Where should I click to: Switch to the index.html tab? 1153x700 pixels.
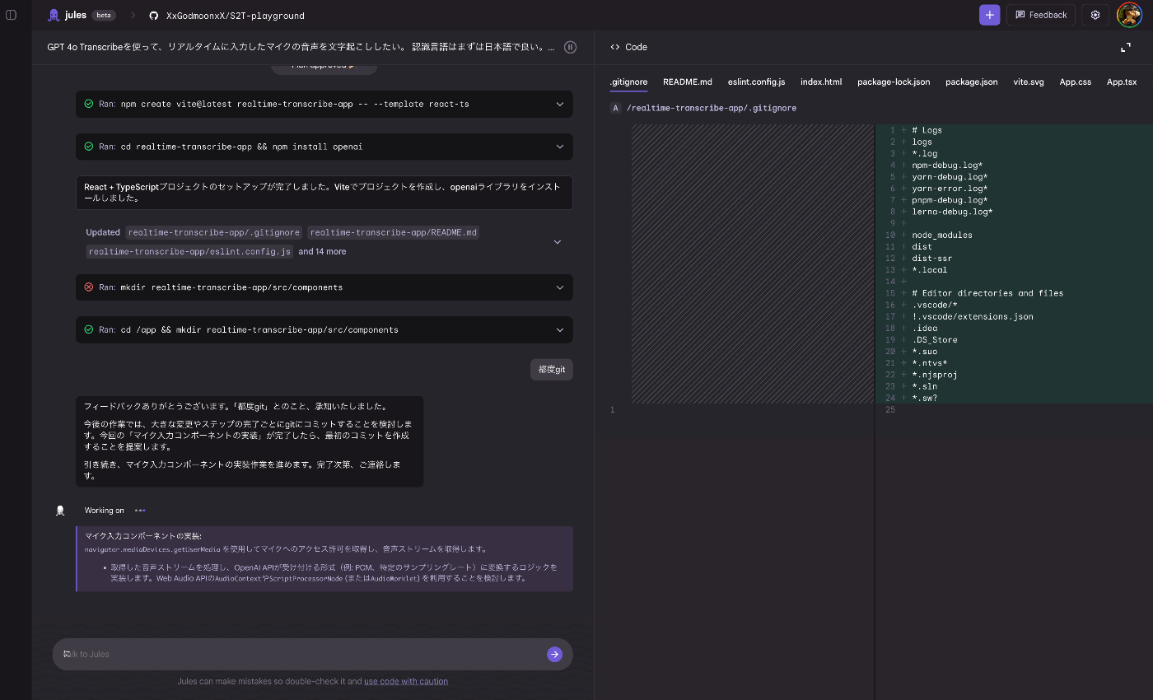tap(821, 82)
